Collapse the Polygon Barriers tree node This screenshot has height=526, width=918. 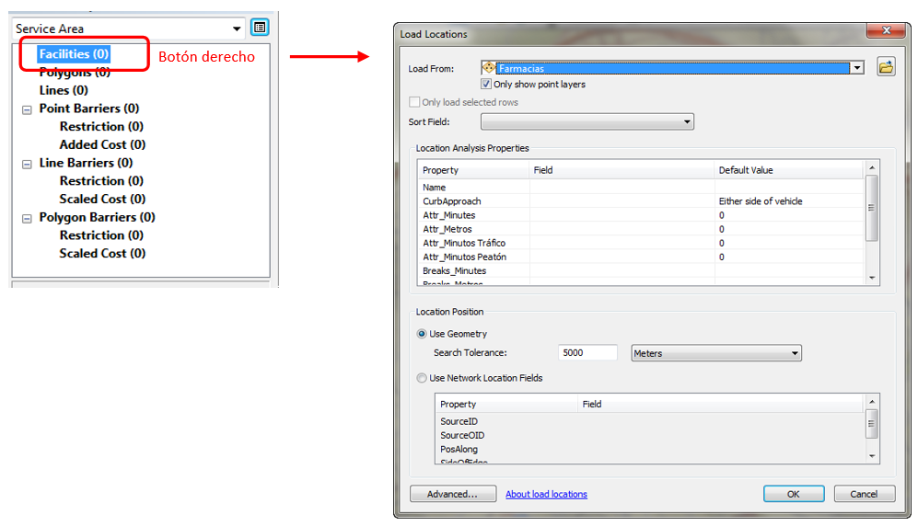(27, 218)
